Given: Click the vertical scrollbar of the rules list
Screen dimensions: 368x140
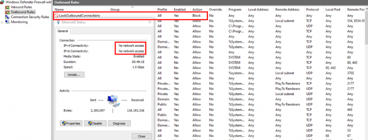Looking at the screenshot, I should (366, 70).
